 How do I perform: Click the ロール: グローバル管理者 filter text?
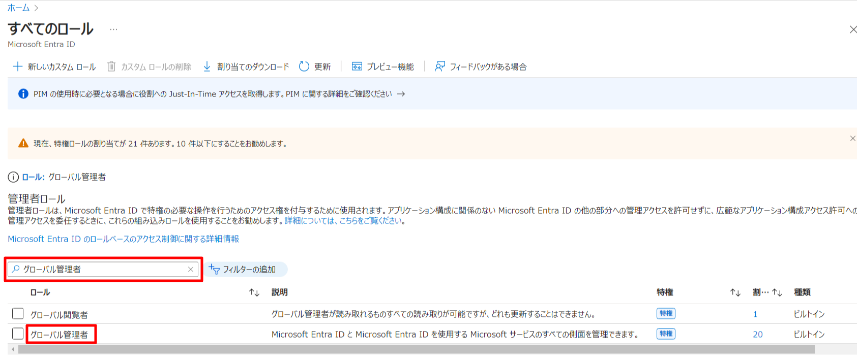pos(64,177)
